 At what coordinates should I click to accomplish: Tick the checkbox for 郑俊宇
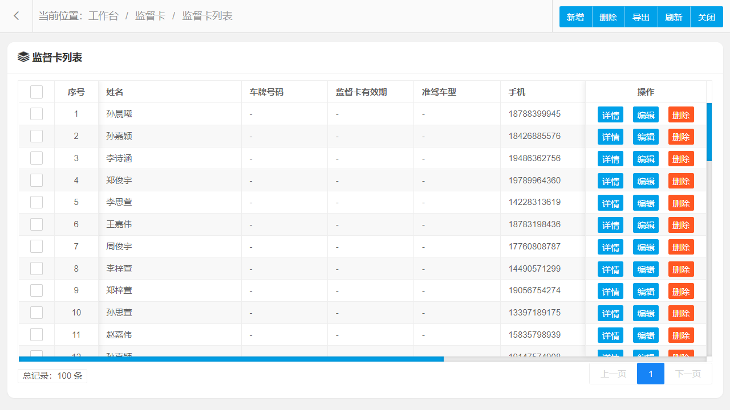[36, 181]
